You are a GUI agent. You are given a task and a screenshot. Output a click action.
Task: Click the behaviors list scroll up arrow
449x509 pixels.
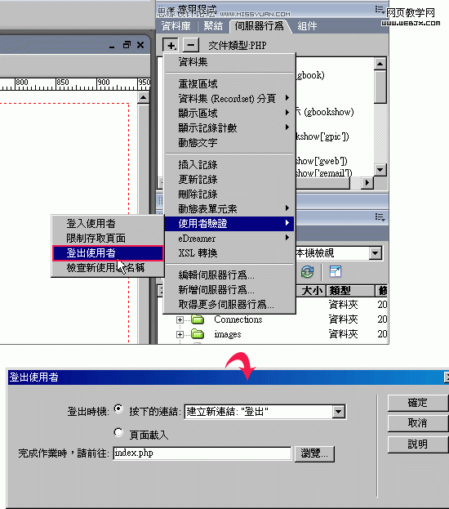pyautogui.click(x=380, y=64)
